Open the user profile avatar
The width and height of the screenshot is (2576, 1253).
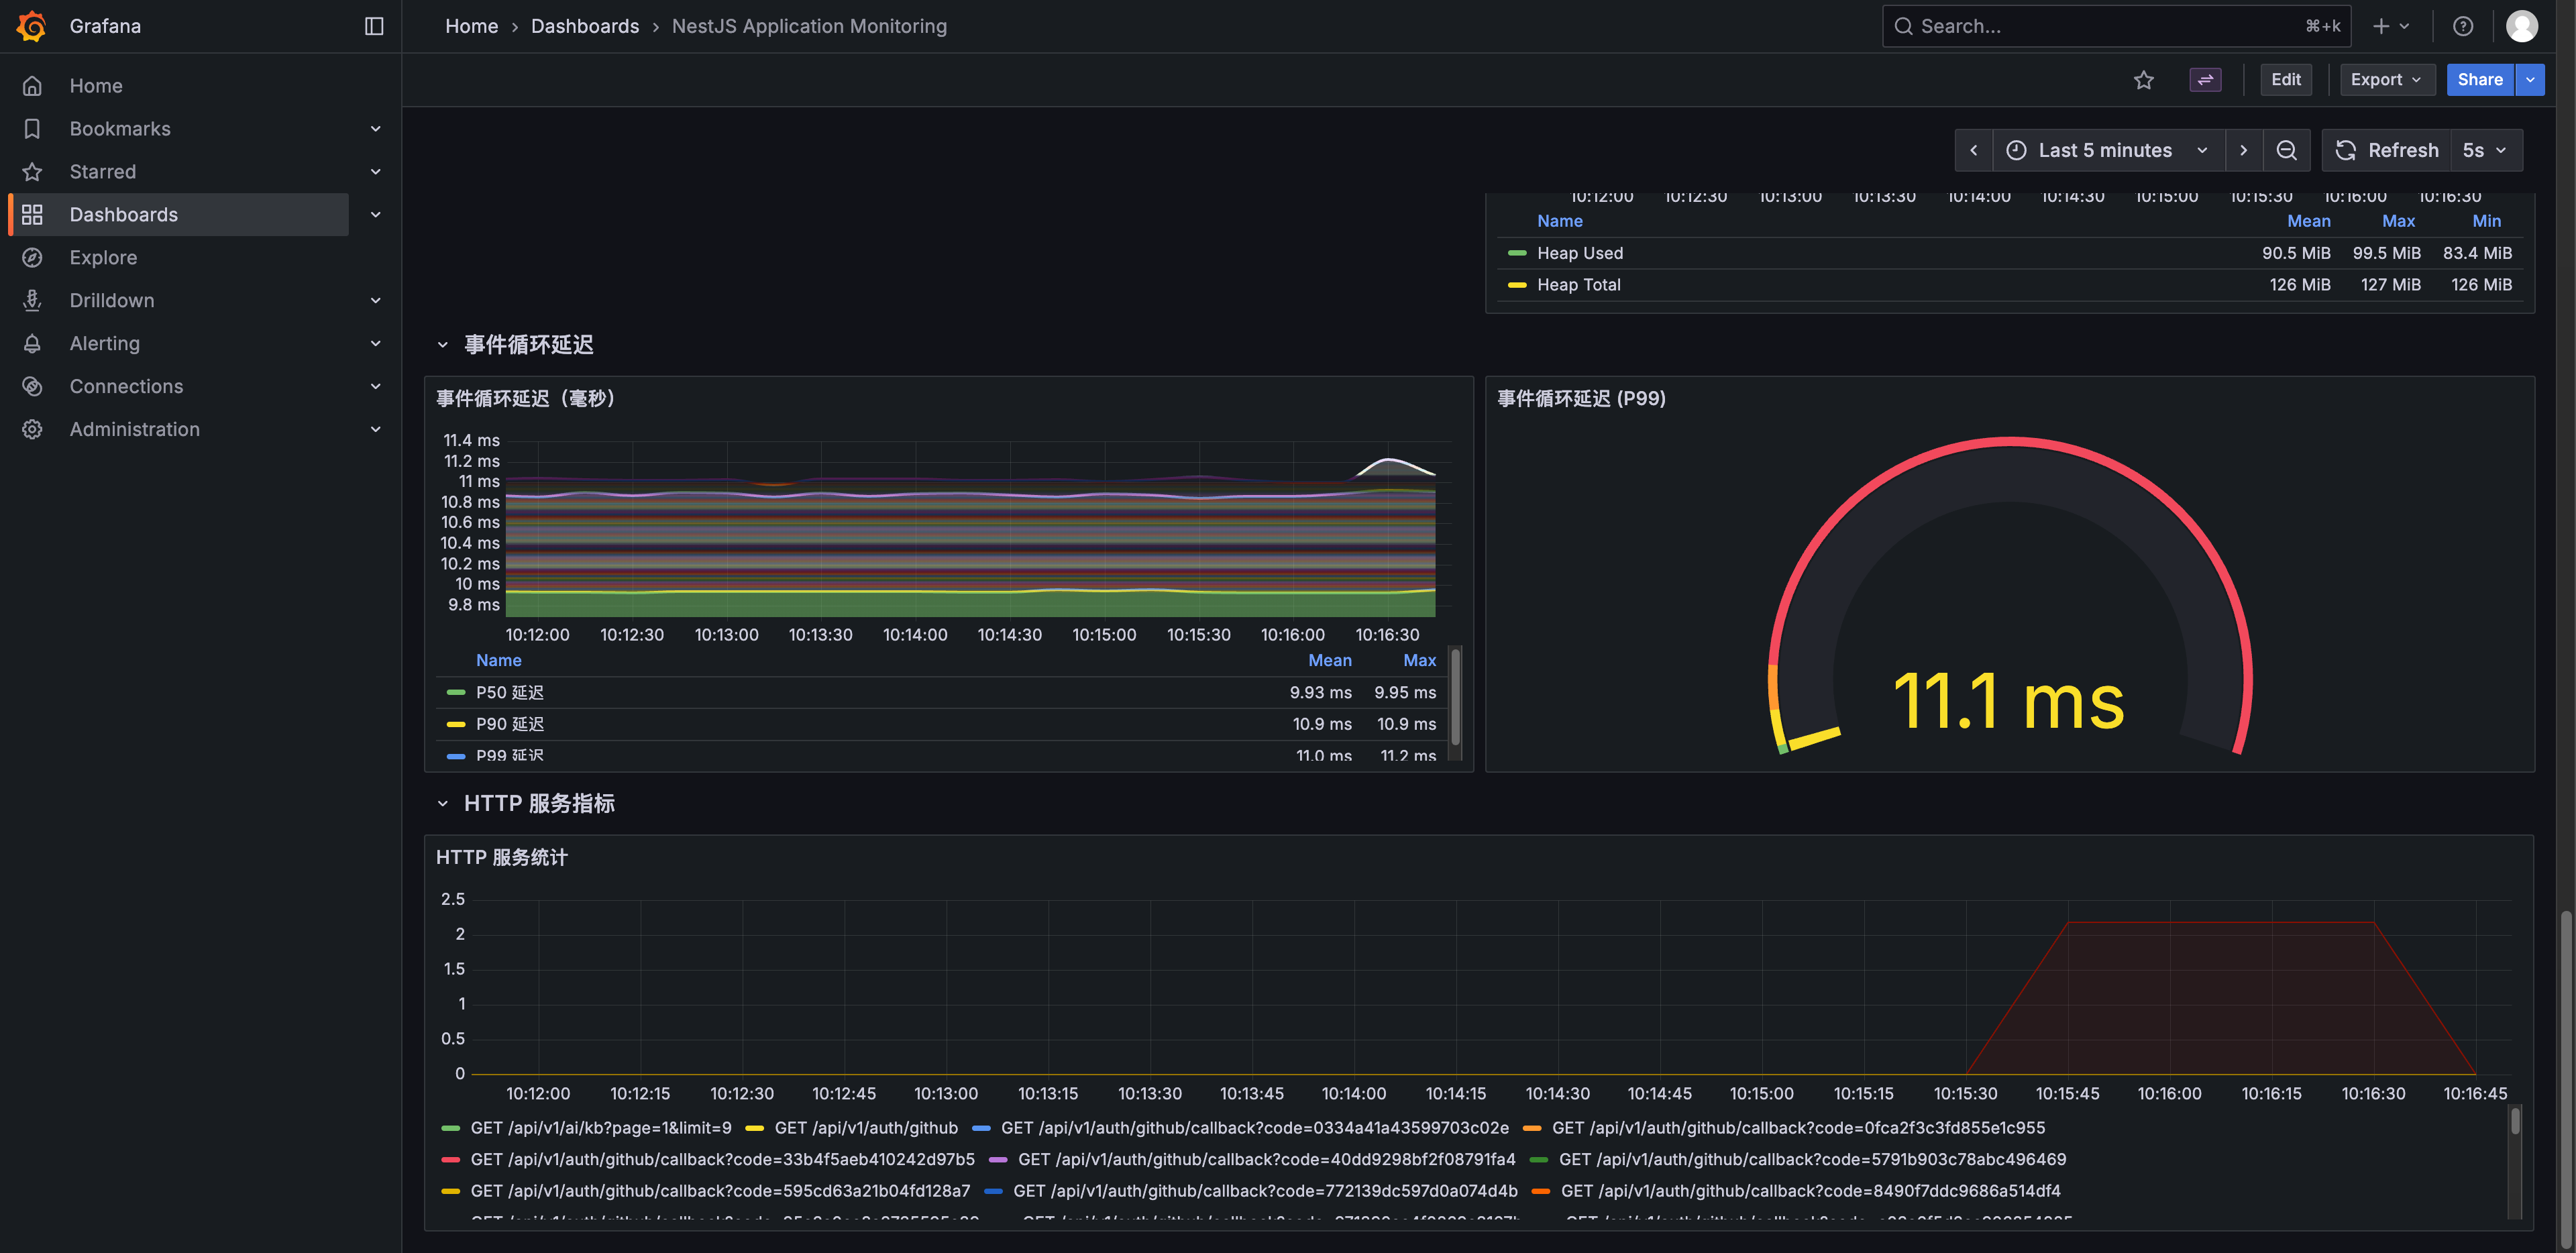[x=2521, y=26]
